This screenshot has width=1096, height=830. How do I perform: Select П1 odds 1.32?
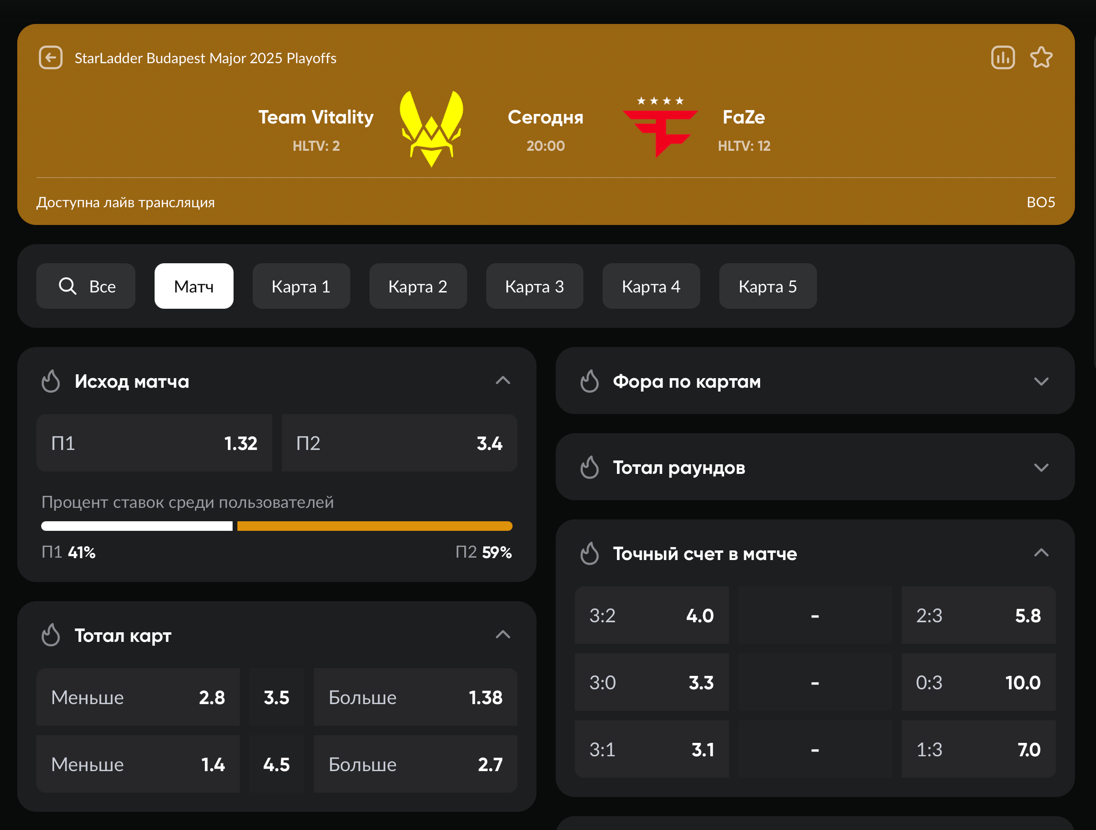coord(154,443)
